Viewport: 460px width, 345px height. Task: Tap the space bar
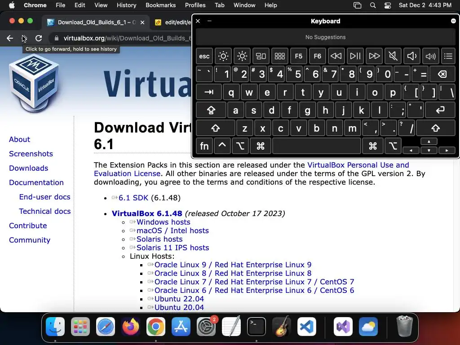point(317,146)
